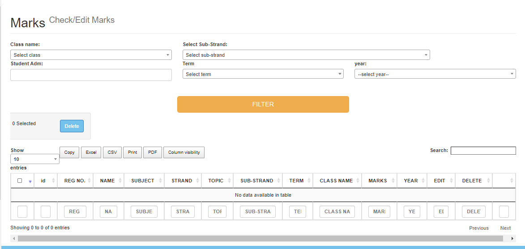The image size is (525, 249).
Task: Tick the select-all checkbox in table header
Action: point(20,181)
